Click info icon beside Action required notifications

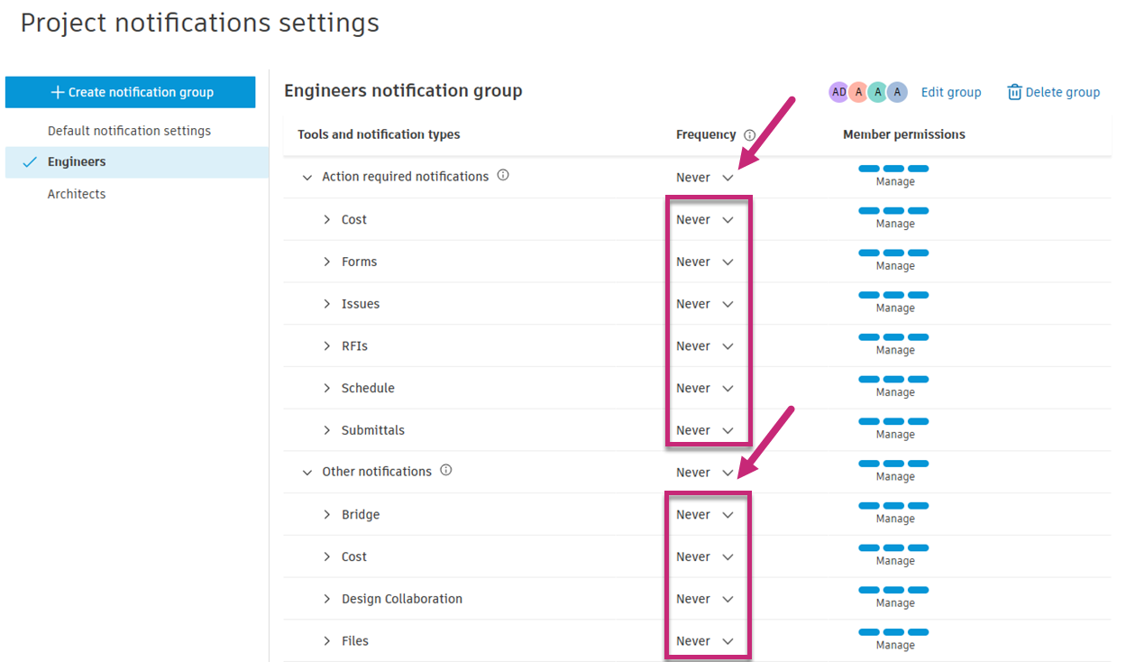tap(503, 176)
